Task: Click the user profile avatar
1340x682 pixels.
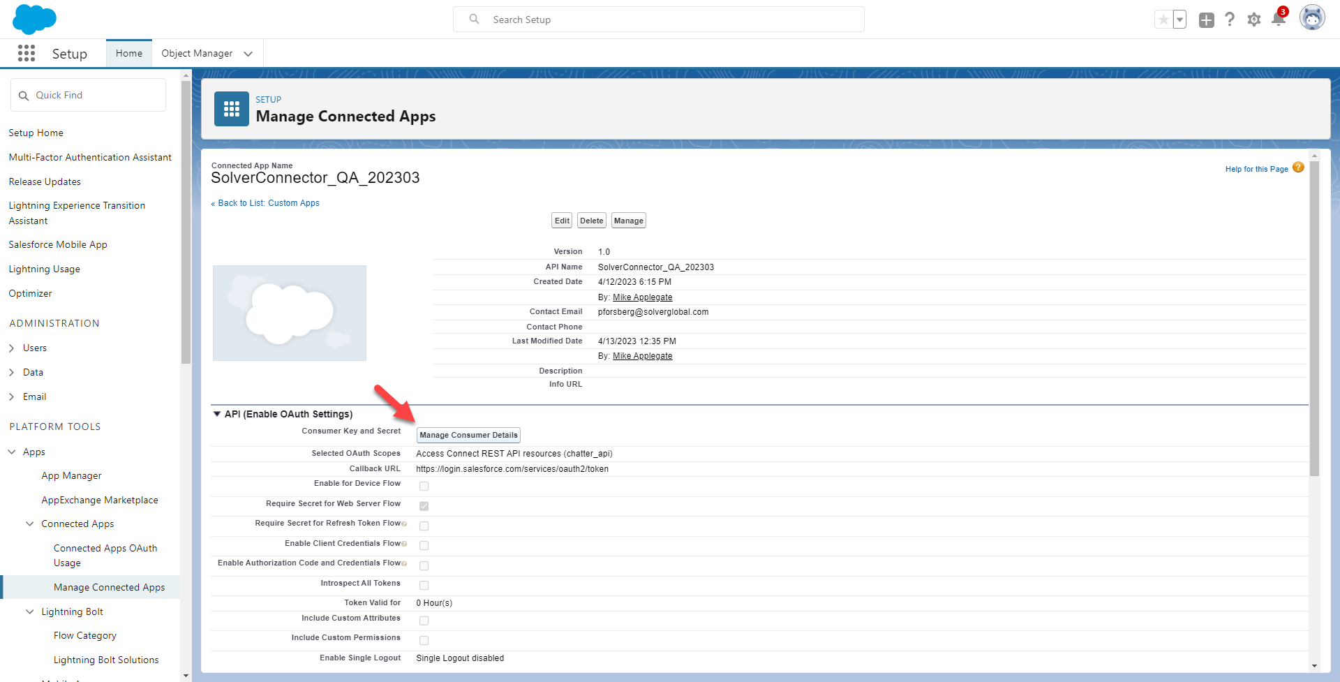Action: 1311,18
